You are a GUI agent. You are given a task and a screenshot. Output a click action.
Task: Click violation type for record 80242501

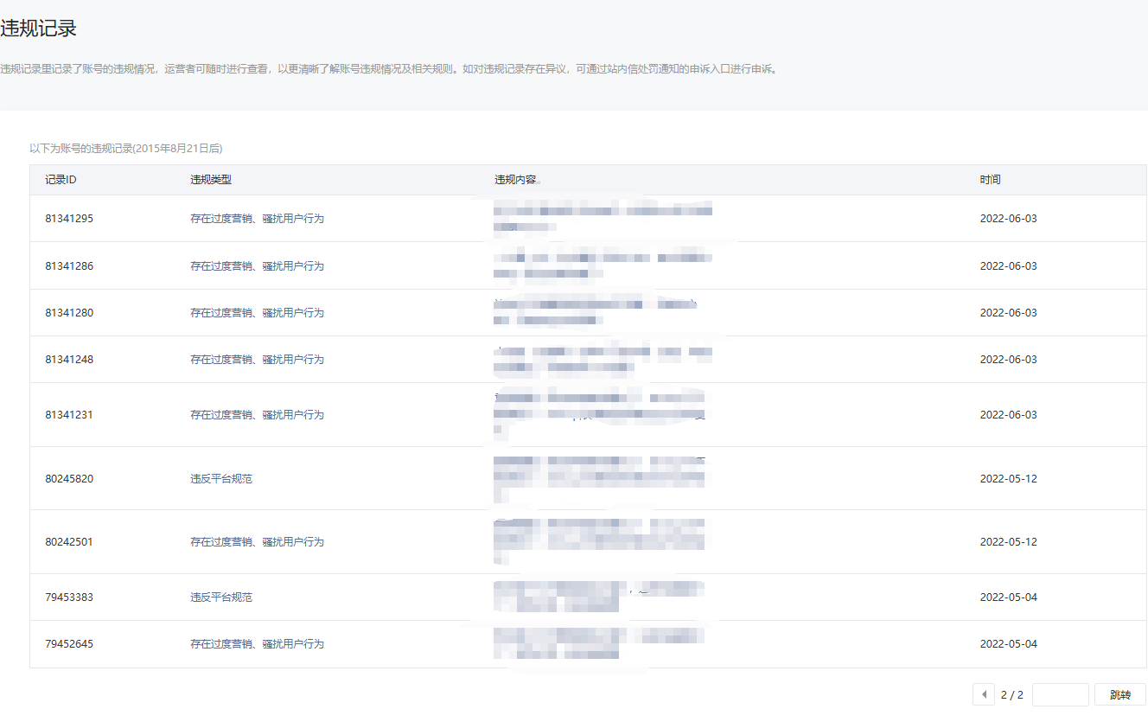tap(257, 542)
